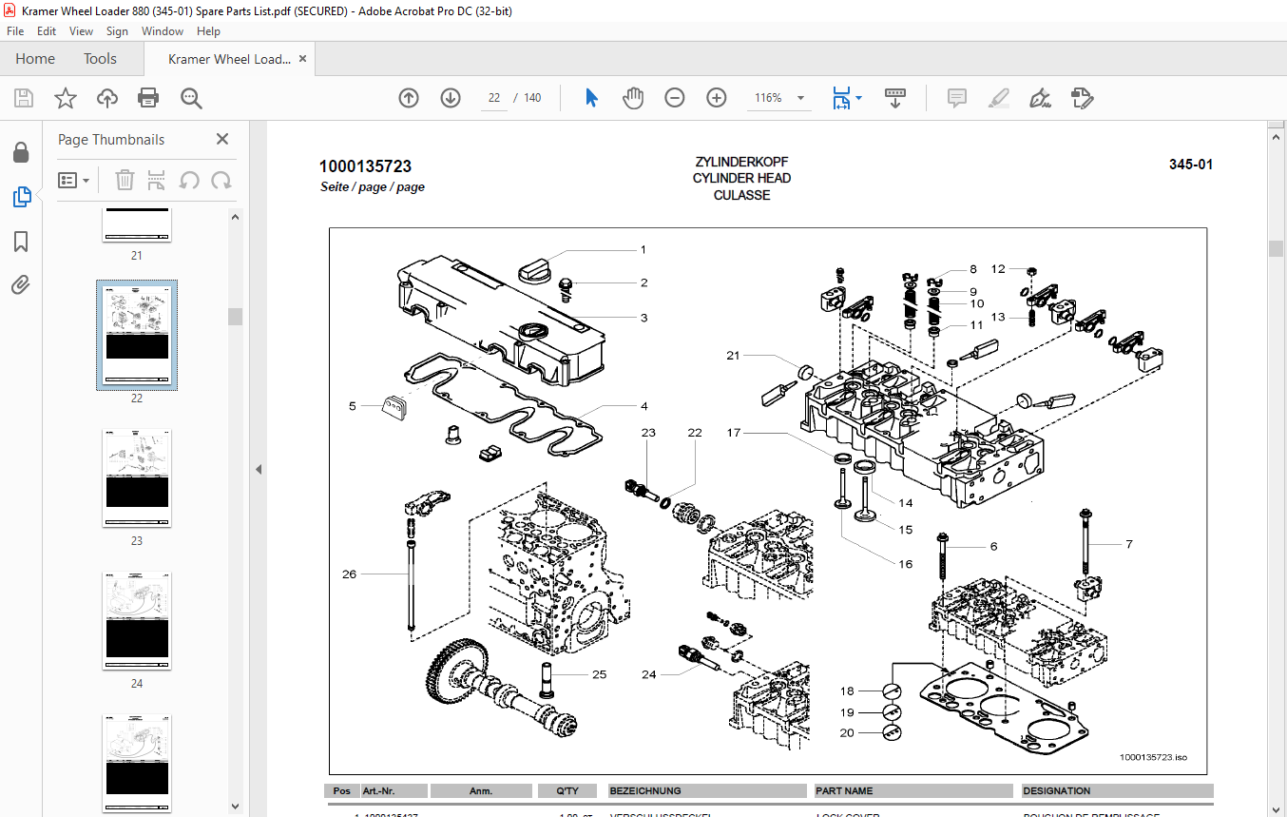Switch to the Home tab
This screenshot has width=1287, height=817.
tap(35, 59)
